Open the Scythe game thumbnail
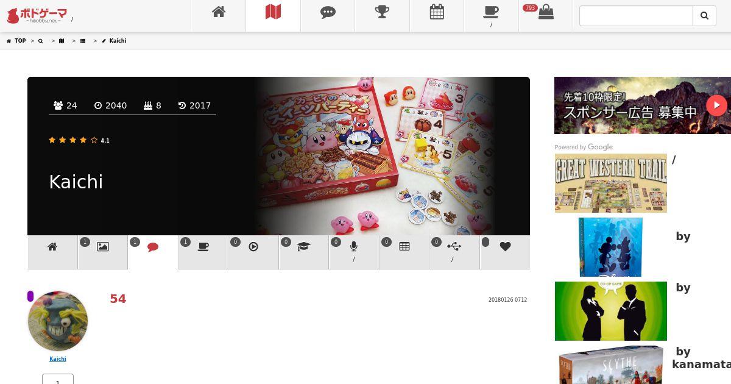The width and height of the screenshot is (731, 384). click(611, 365)
